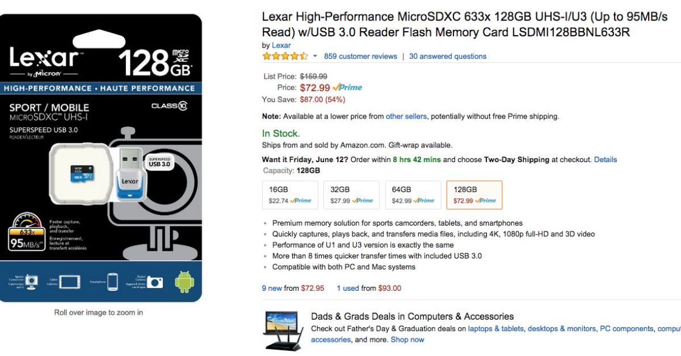This screenshot has width=681, height=356.
Task: Select the 128GB capacity option
Action: coord(474,194)
